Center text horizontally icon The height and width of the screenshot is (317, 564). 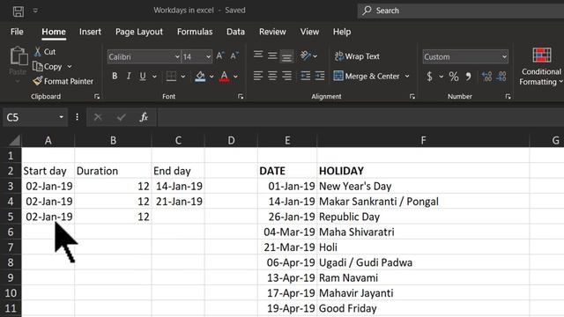[272, 76]
